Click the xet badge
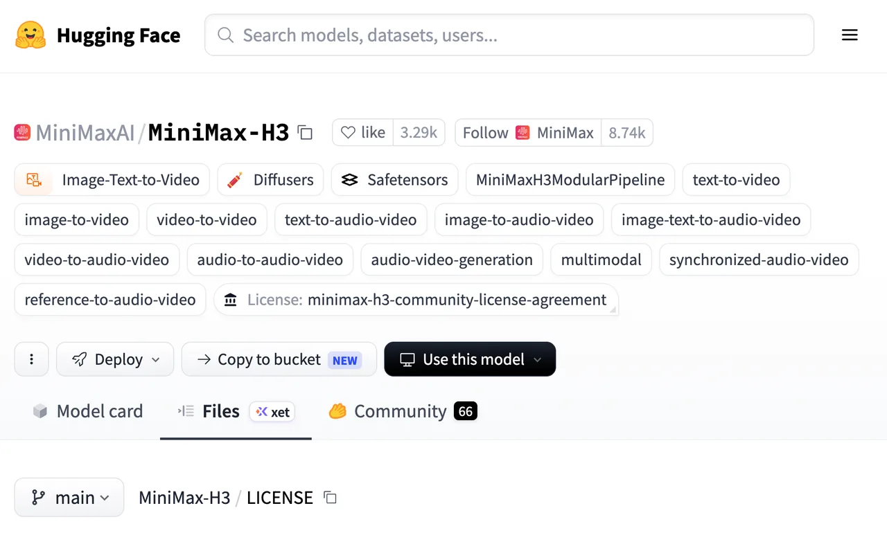Image resolution: width=887 pixels, height=533 pixels. pos(272,412)
